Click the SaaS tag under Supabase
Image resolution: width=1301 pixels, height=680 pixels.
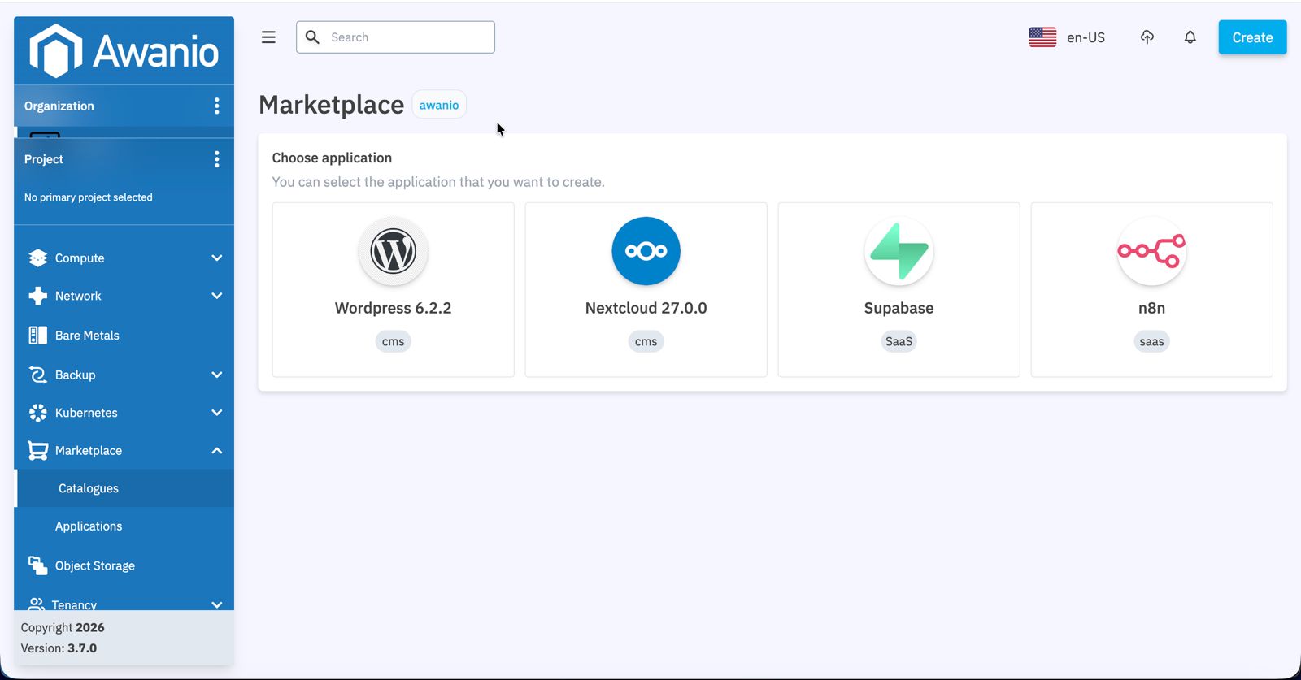pos(899,341)
